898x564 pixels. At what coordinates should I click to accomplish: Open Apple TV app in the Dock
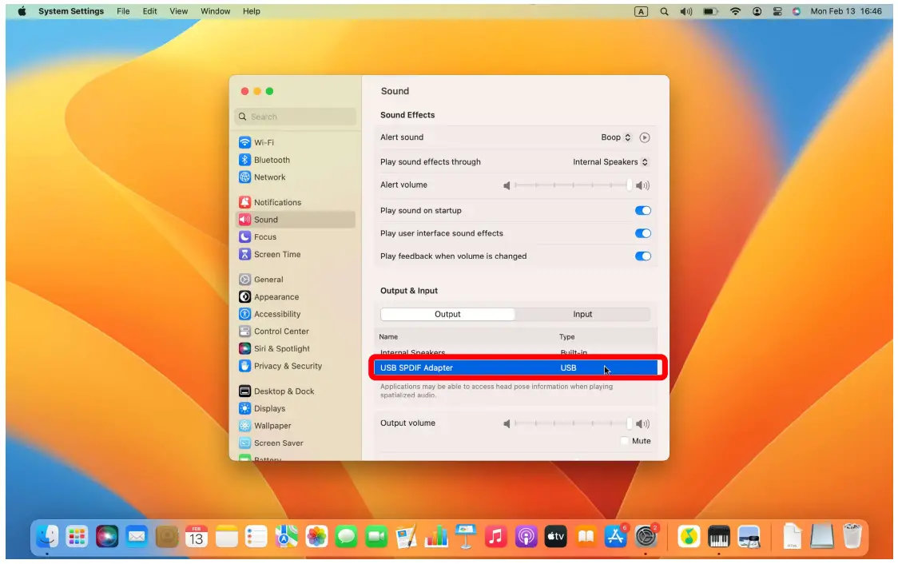pos(555,537)
